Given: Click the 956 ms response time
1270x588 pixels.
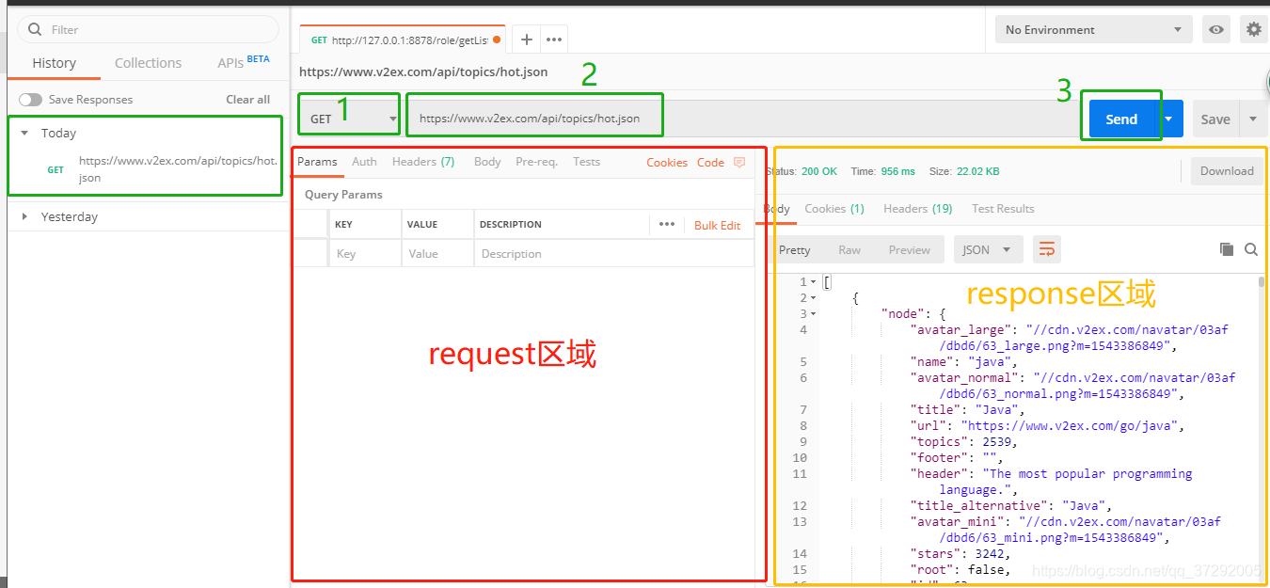Looking at the screenshot, I should 897,171.
